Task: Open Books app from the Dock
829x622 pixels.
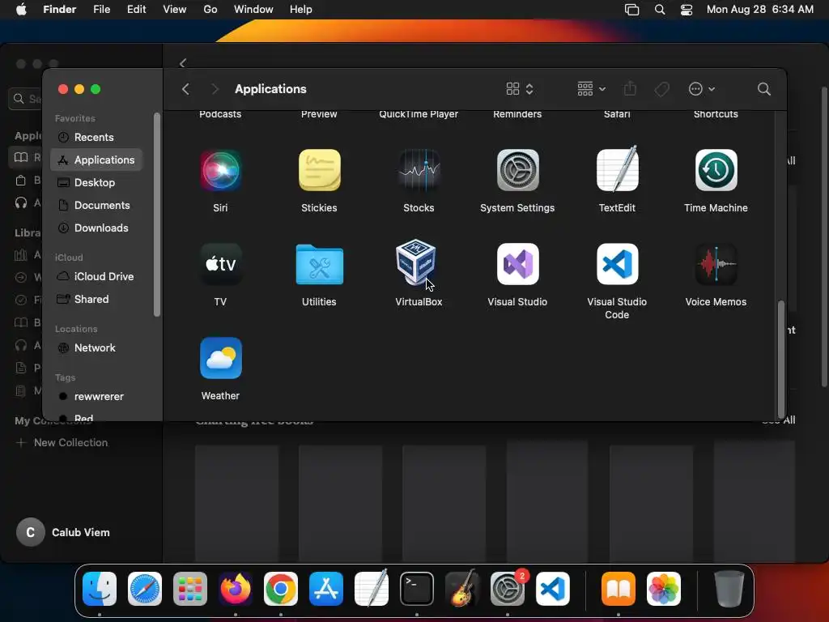Action: pos(618,589)
